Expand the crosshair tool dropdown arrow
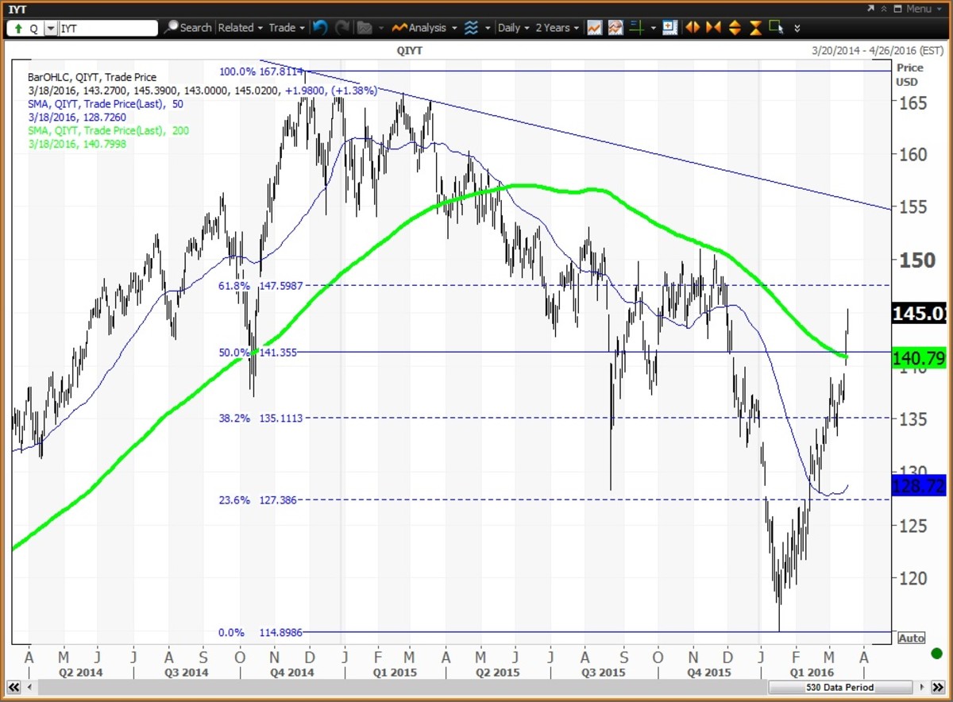The image size is (953, 702). tap(654, 28)
